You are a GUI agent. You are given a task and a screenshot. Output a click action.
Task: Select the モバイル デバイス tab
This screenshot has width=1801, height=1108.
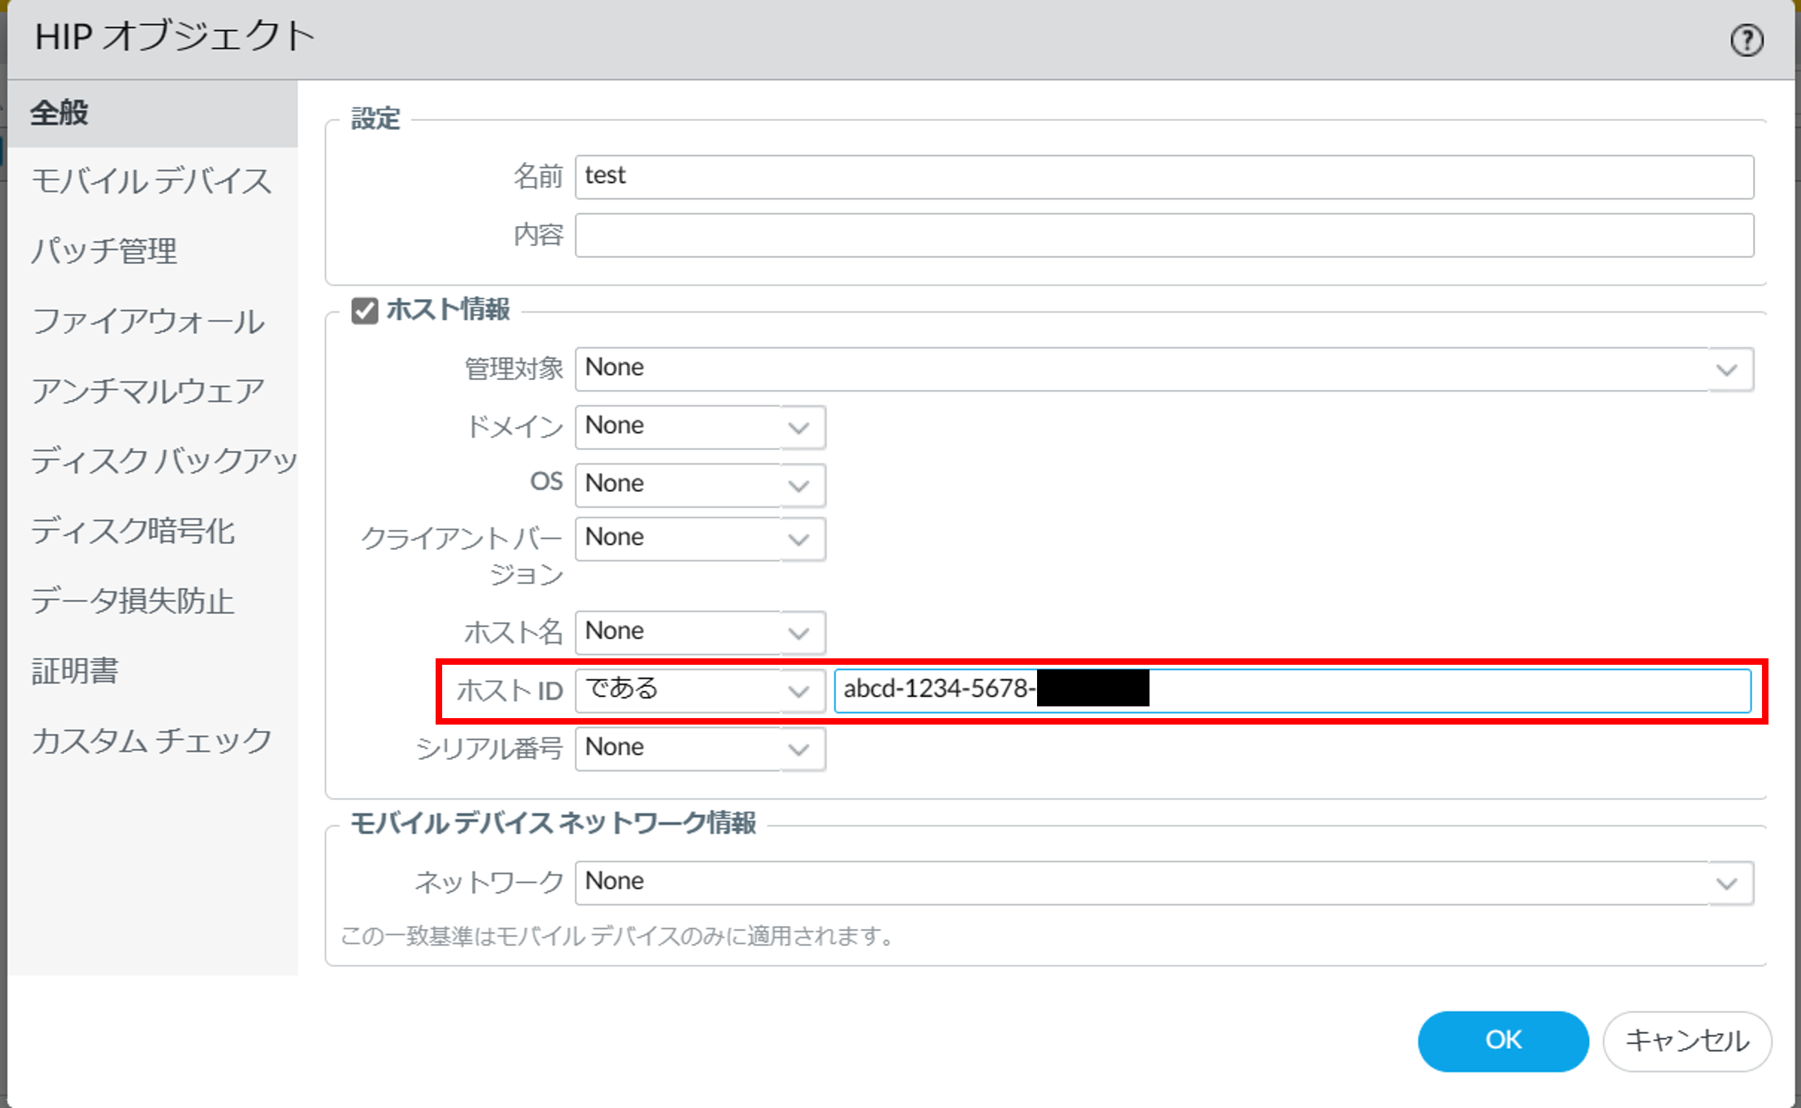tap(151, 181)
